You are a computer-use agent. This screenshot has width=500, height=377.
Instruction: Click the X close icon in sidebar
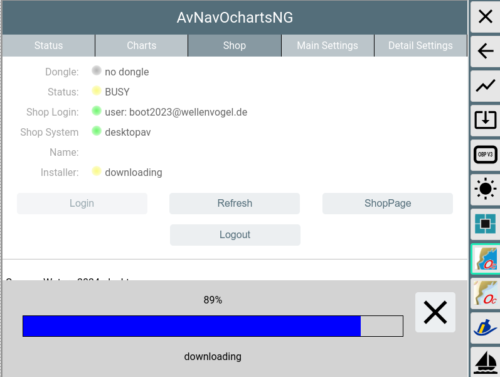[486, 17]
